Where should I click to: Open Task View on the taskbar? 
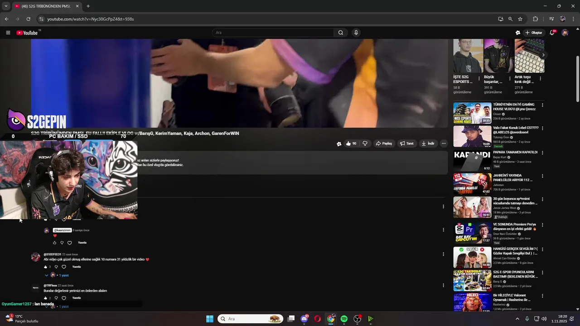291,319
